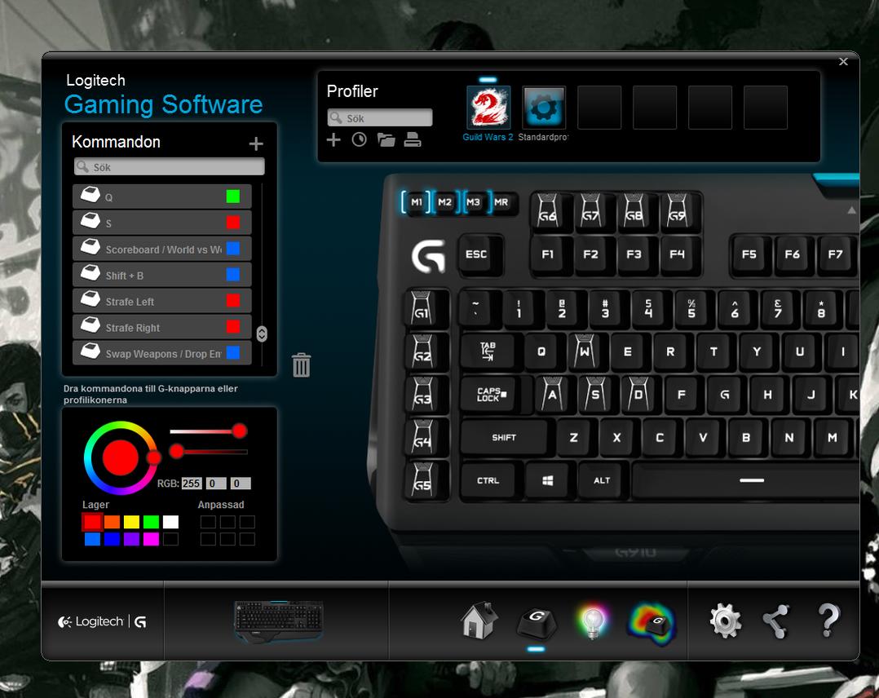This screenshot has height=698, width=879.
Task: Click the red RGB value field 255
Action: coord(191,484)
